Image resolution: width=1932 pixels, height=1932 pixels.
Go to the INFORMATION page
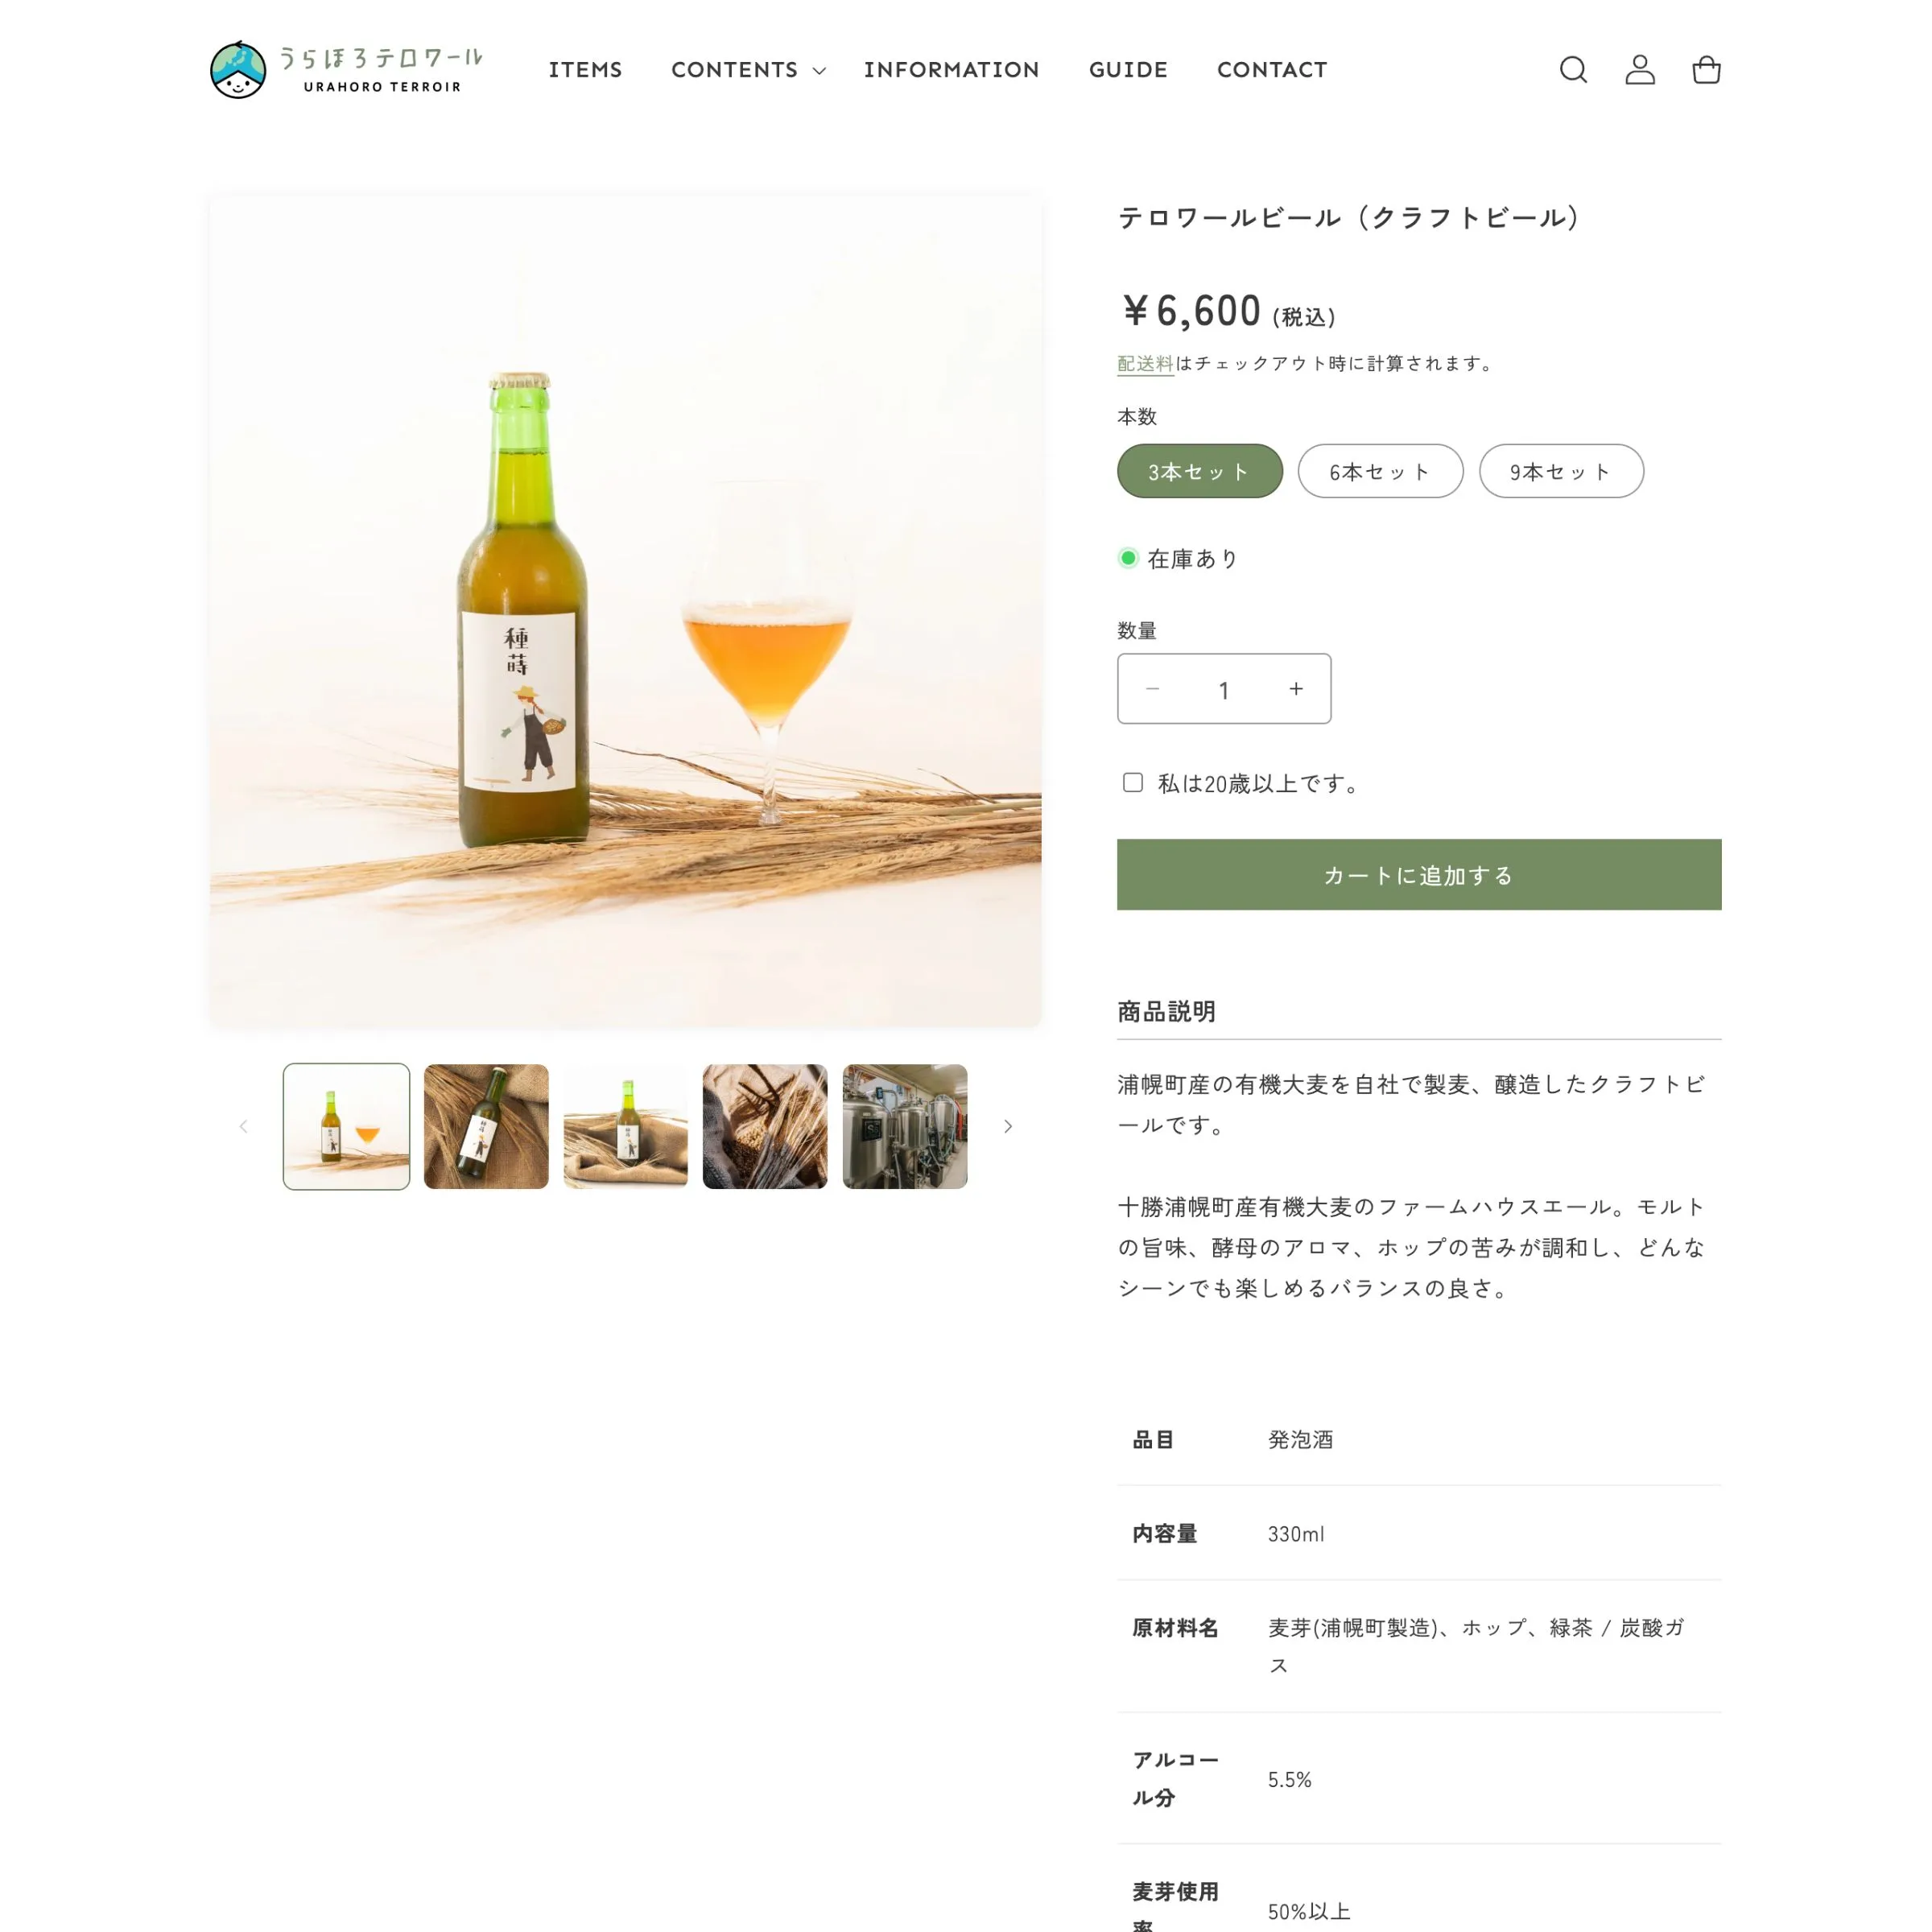click(951, 70)
